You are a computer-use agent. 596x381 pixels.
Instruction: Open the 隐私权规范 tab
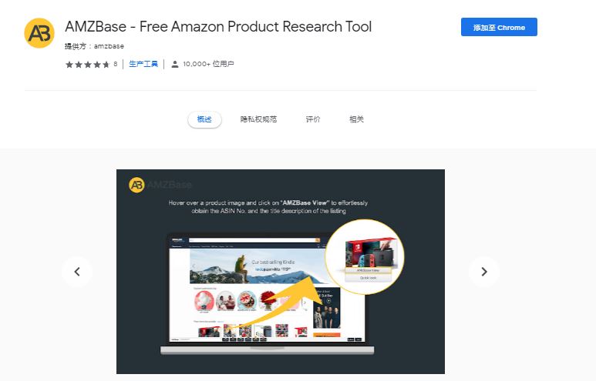(x=258, y=119)
